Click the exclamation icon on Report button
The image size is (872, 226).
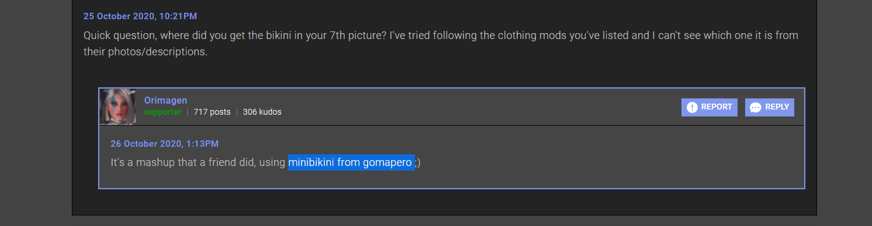692,107
